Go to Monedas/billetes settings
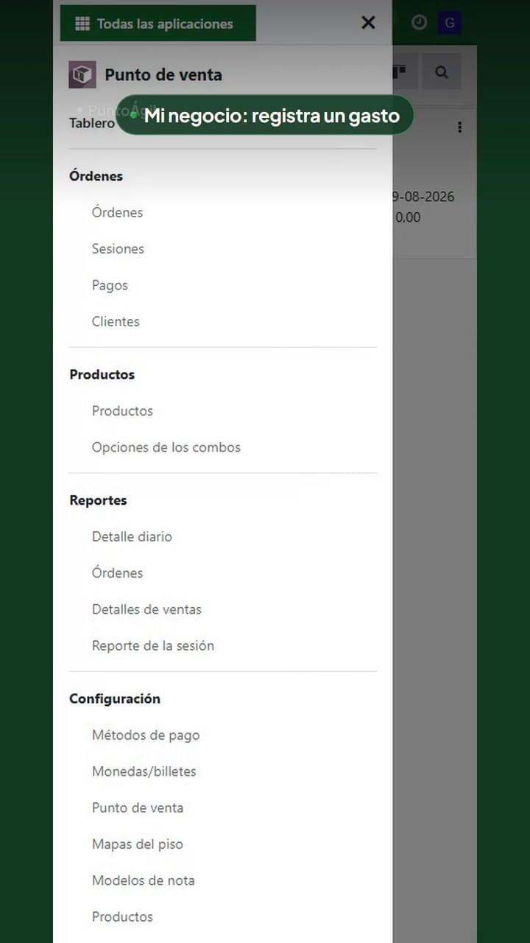The height and width of the screenshot is (943, 530). (144, 771)
